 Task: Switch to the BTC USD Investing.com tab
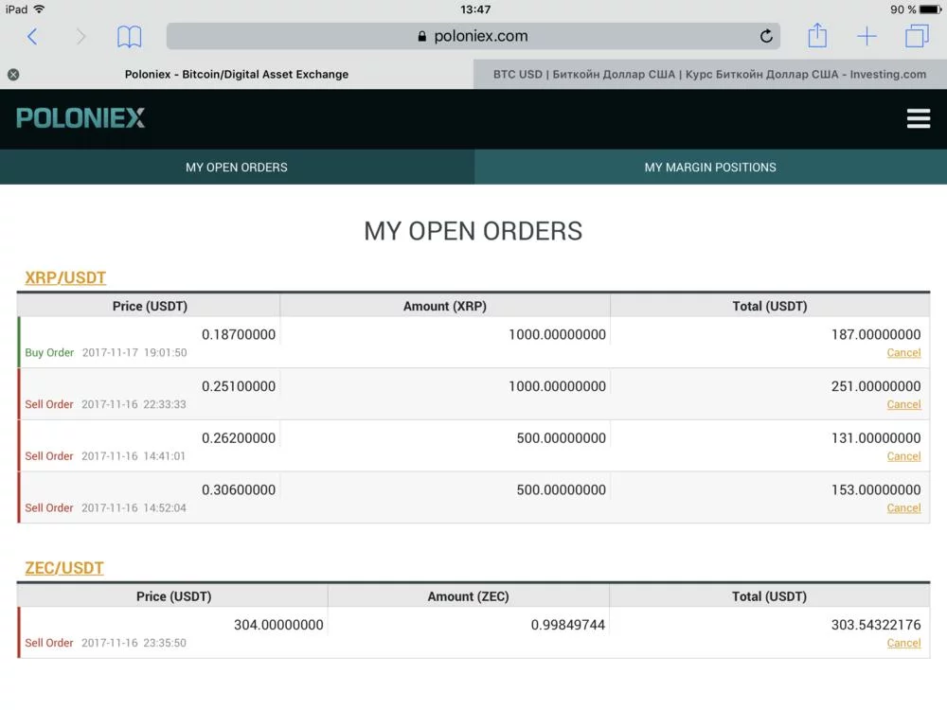coord(709,74)
